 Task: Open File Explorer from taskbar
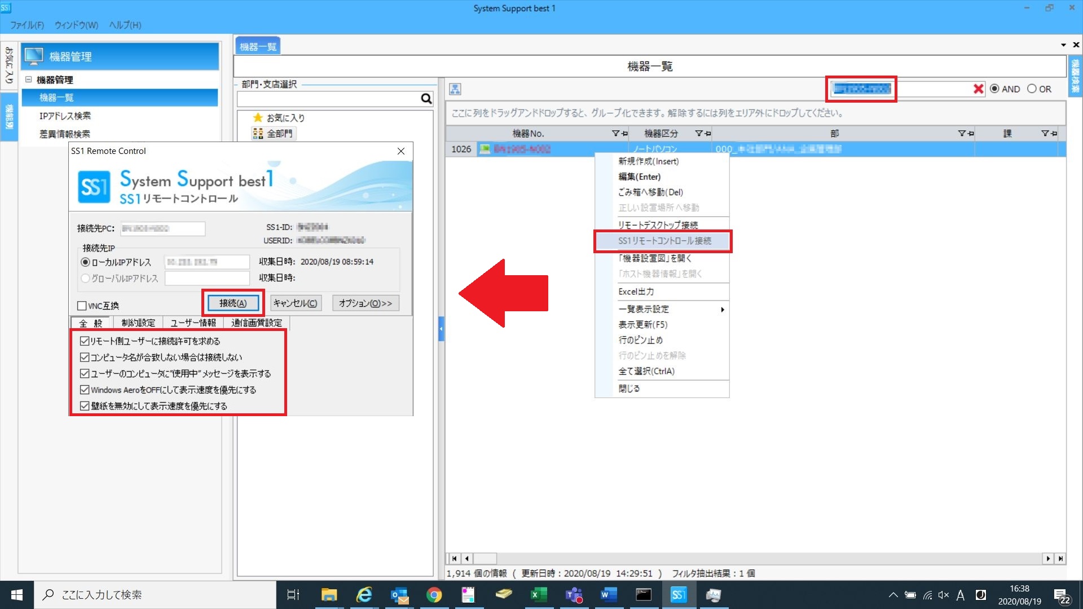pos(329,595)
